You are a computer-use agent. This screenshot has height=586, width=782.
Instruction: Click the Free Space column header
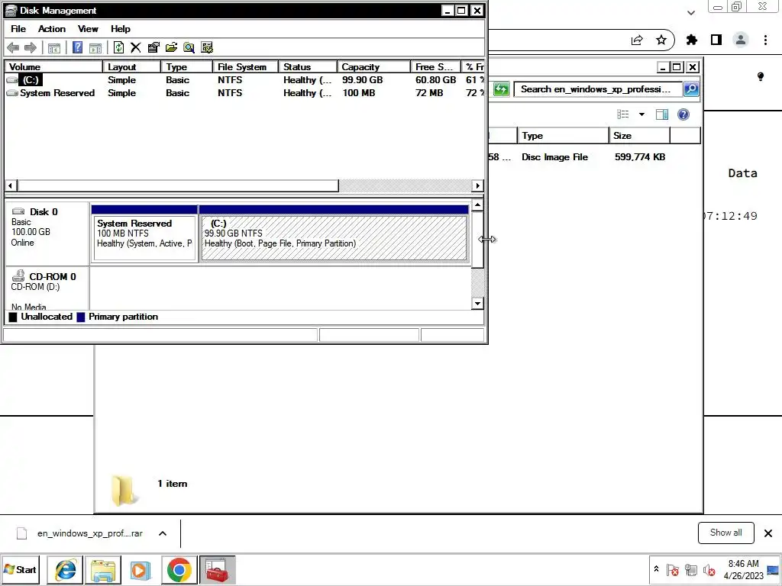coord(435,67)
